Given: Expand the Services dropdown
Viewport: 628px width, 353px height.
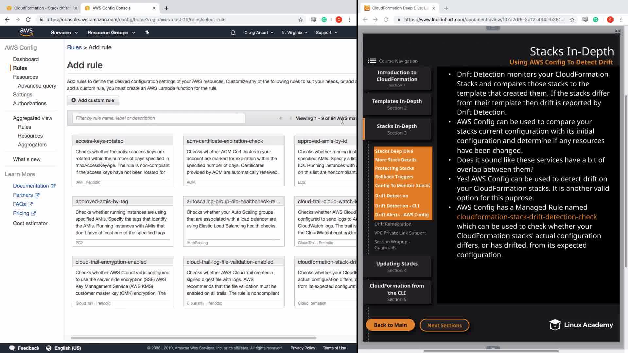Looking at the screenshot, I should point(64,33).
